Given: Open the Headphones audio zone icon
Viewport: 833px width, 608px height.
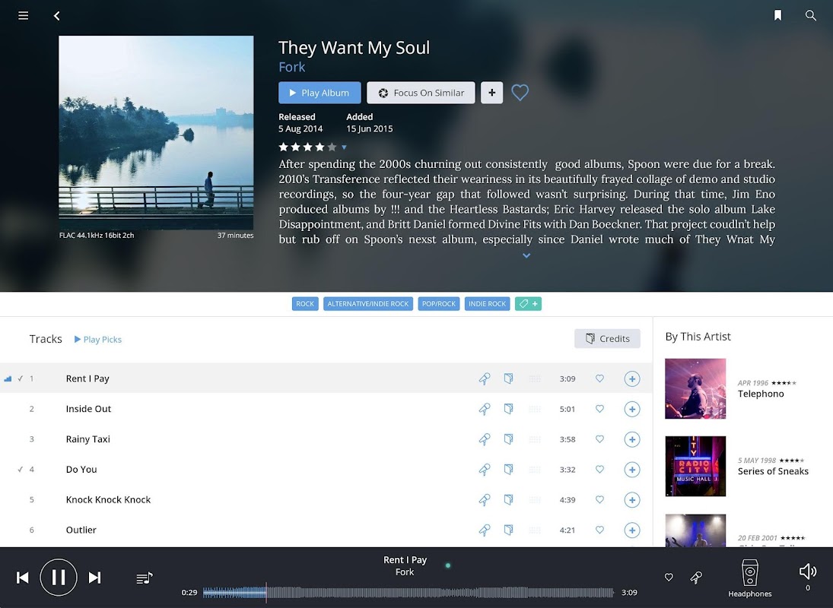Looking at the screenshot, I should [749, 578].
